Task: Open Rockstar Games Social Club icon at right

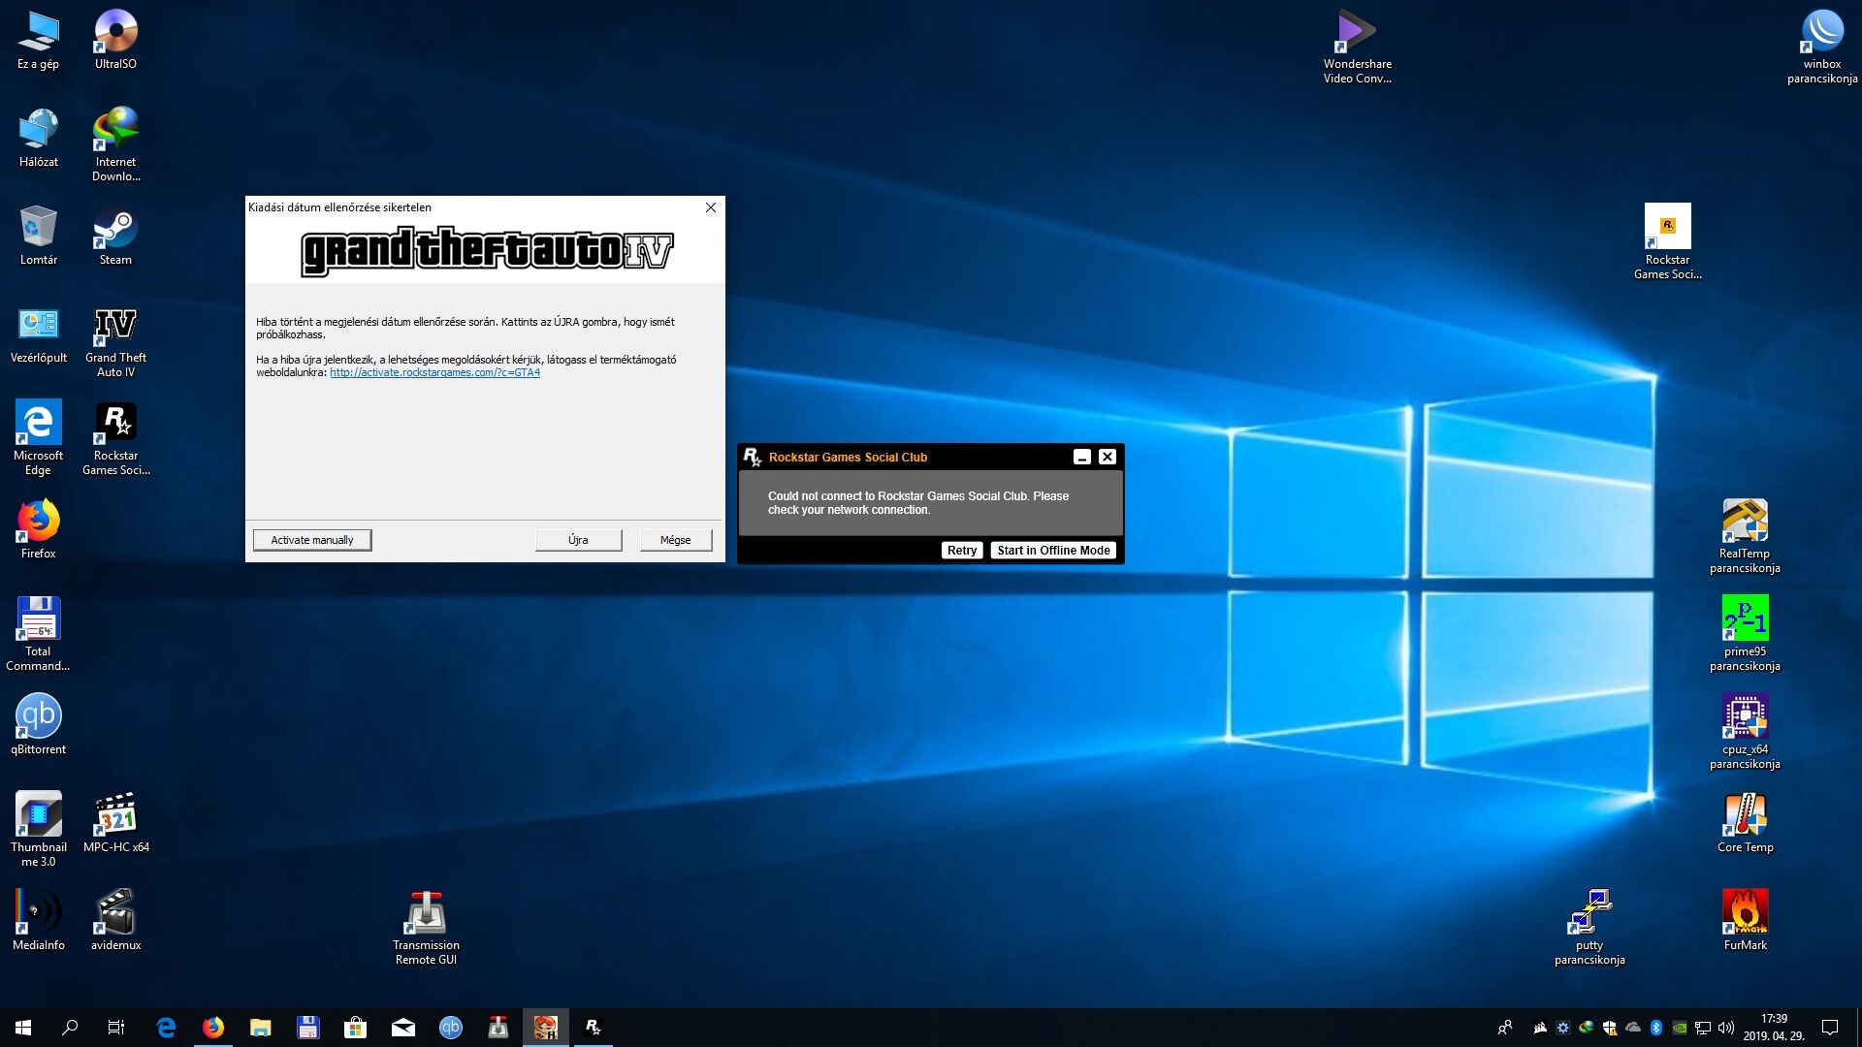Action: [x=1667, y=242]
